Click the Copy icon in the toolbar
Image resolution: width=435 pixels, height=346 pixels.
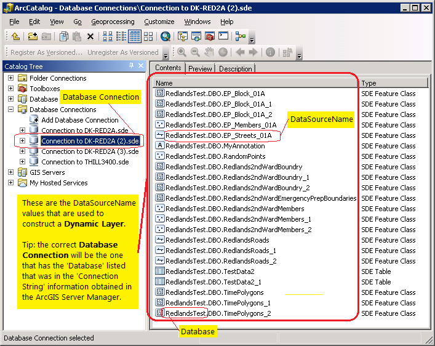pyautogui.click(x=64, y=36)
